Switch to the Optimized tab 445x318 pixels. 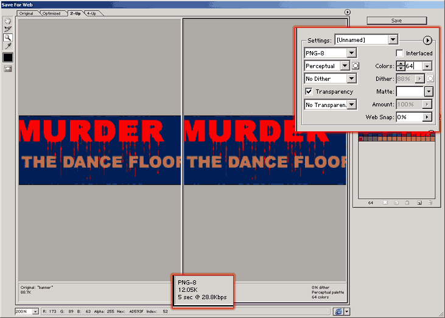(x=51, y=13)
